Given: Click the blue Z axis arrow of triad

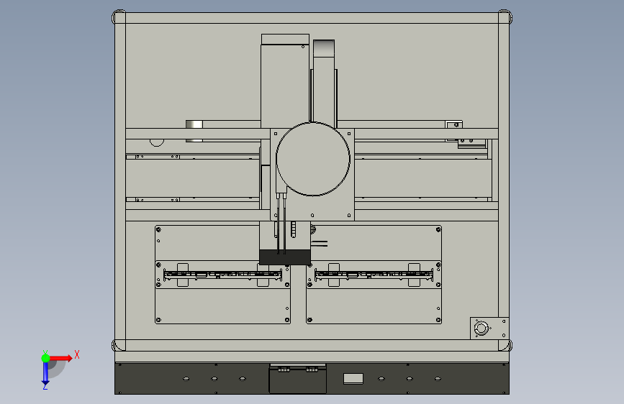Looking at the screenshot, I should (45, 373).
